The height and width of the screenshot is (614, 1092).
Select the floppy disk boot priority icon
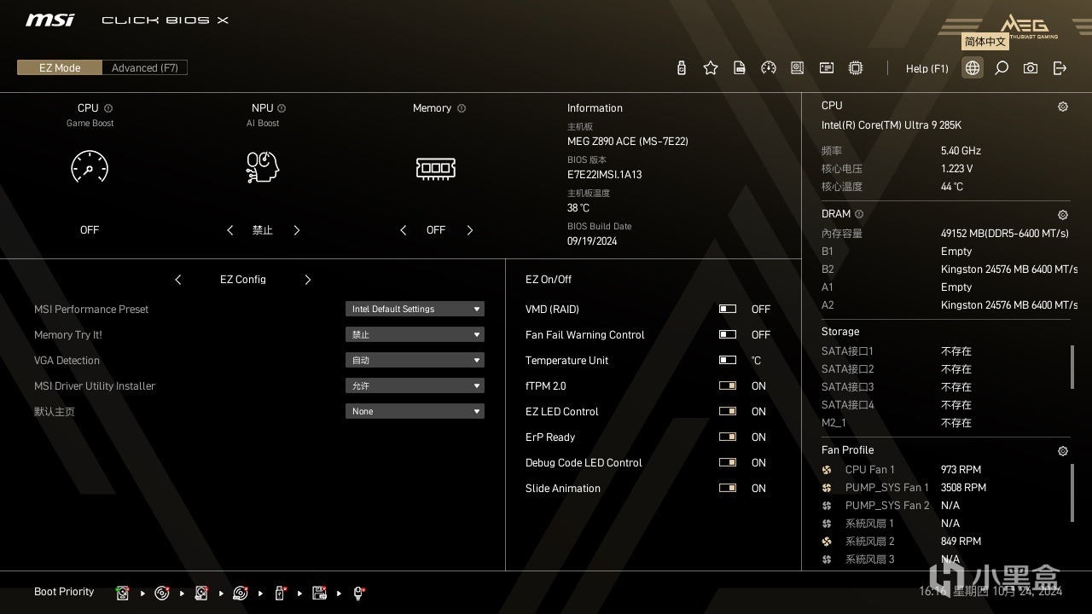(x=320, y=593)
